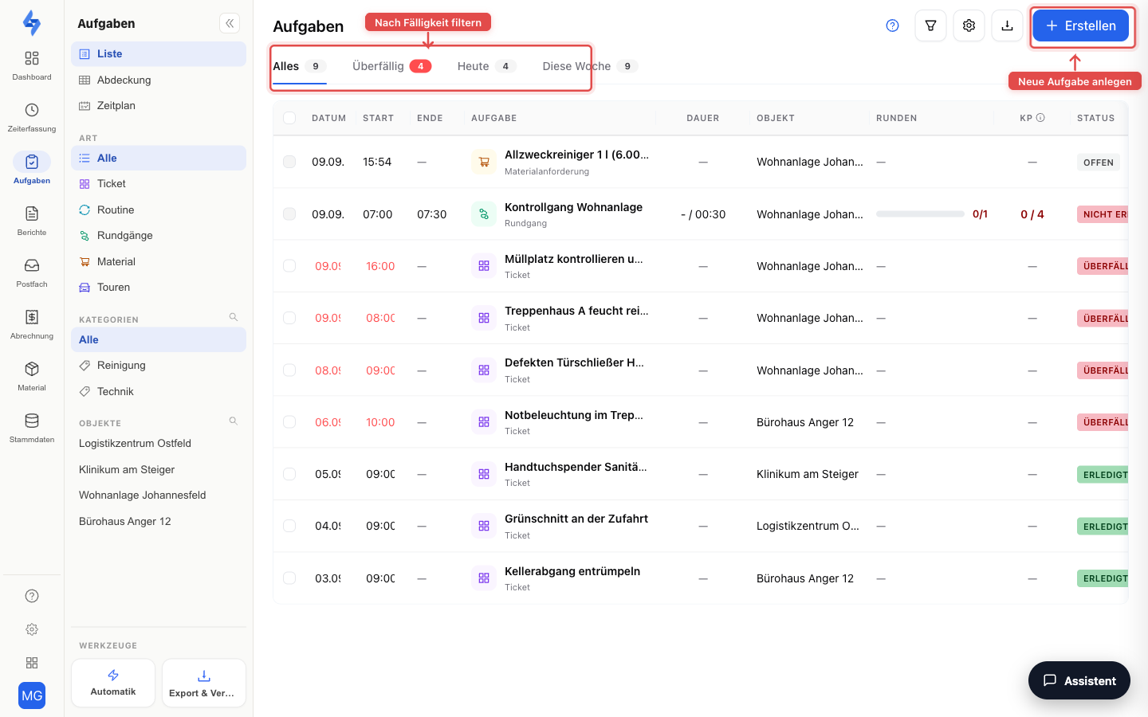Check the Allzweckreiniger row checkbox

coord(289,162)
